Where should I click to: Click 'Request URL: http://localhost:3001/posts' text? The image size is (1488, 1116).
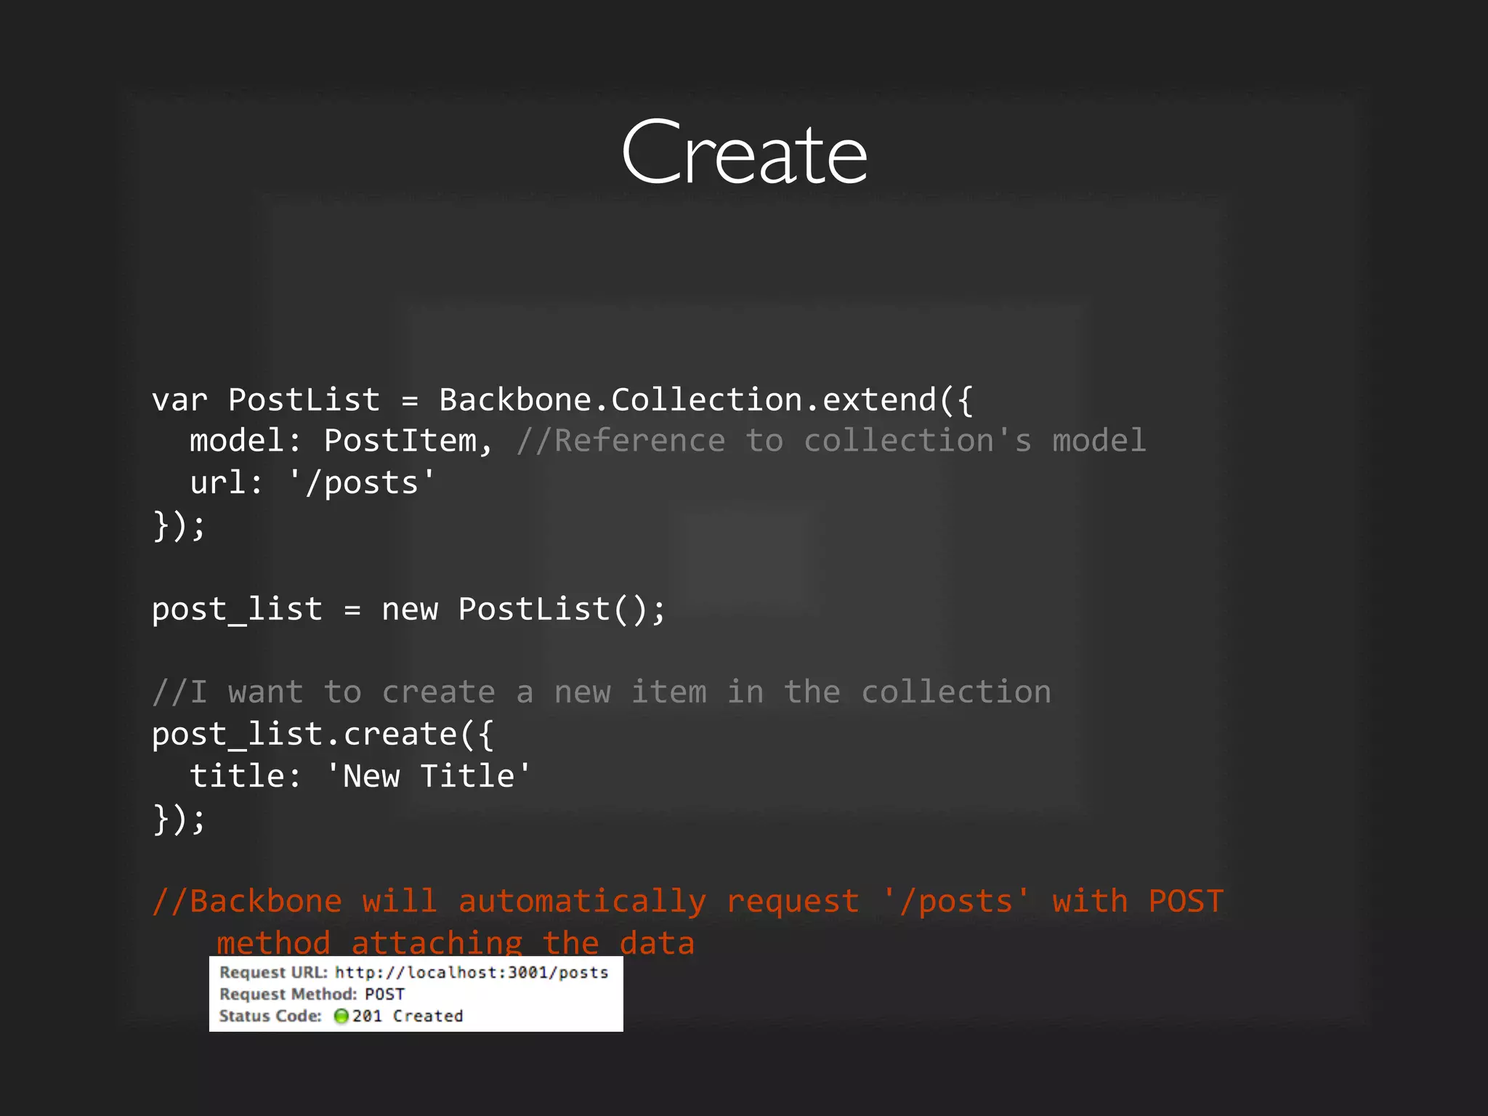414,973
